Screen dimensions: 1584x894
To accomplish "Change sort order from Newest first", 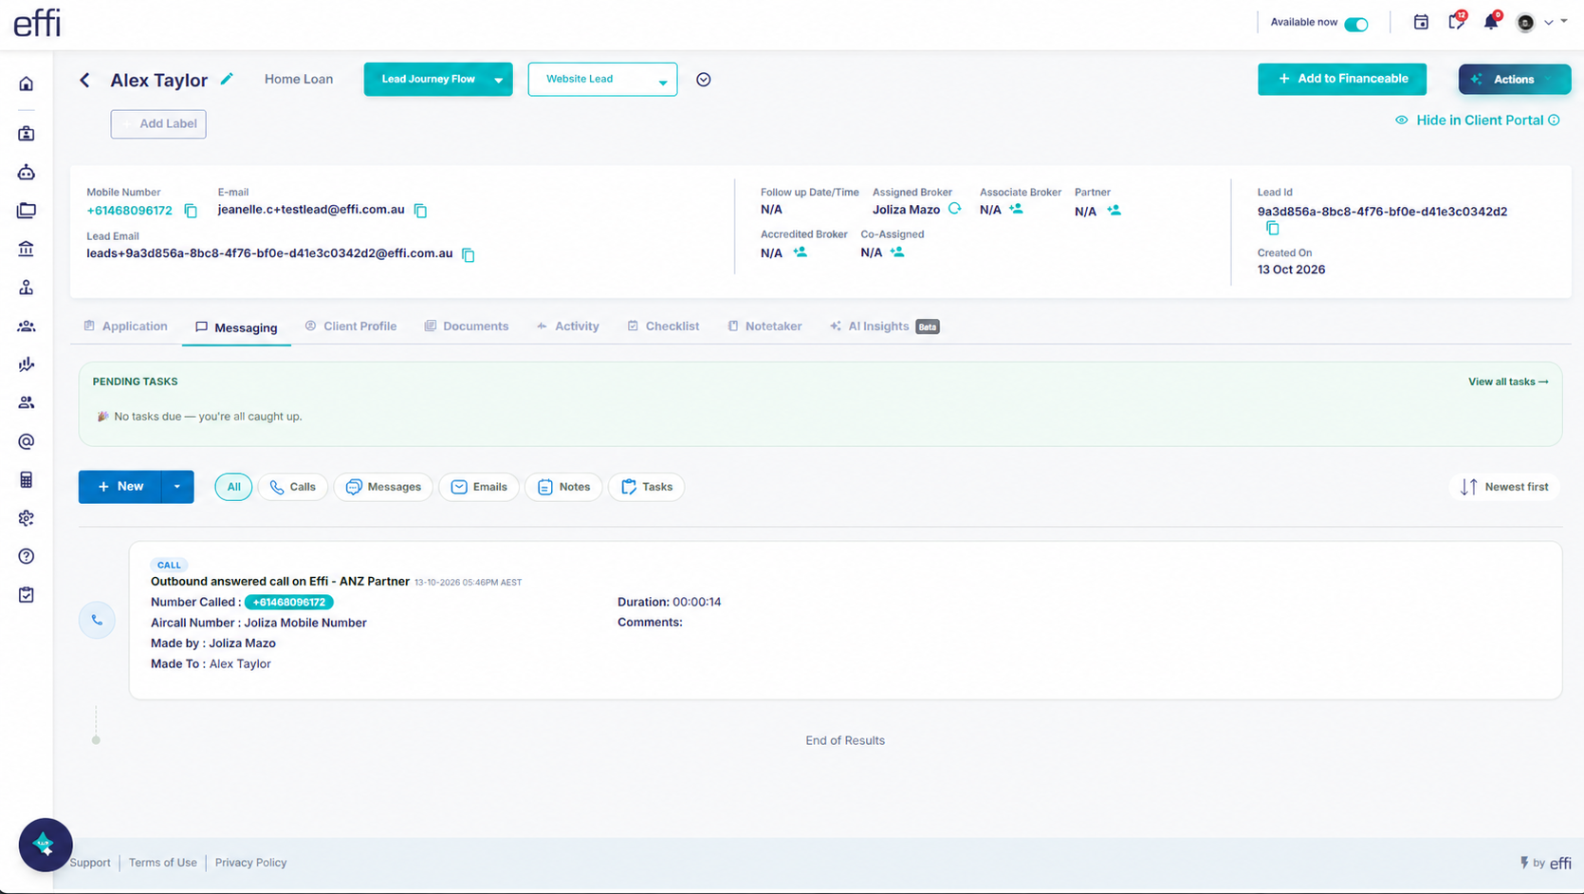I will click(1505, 487).
